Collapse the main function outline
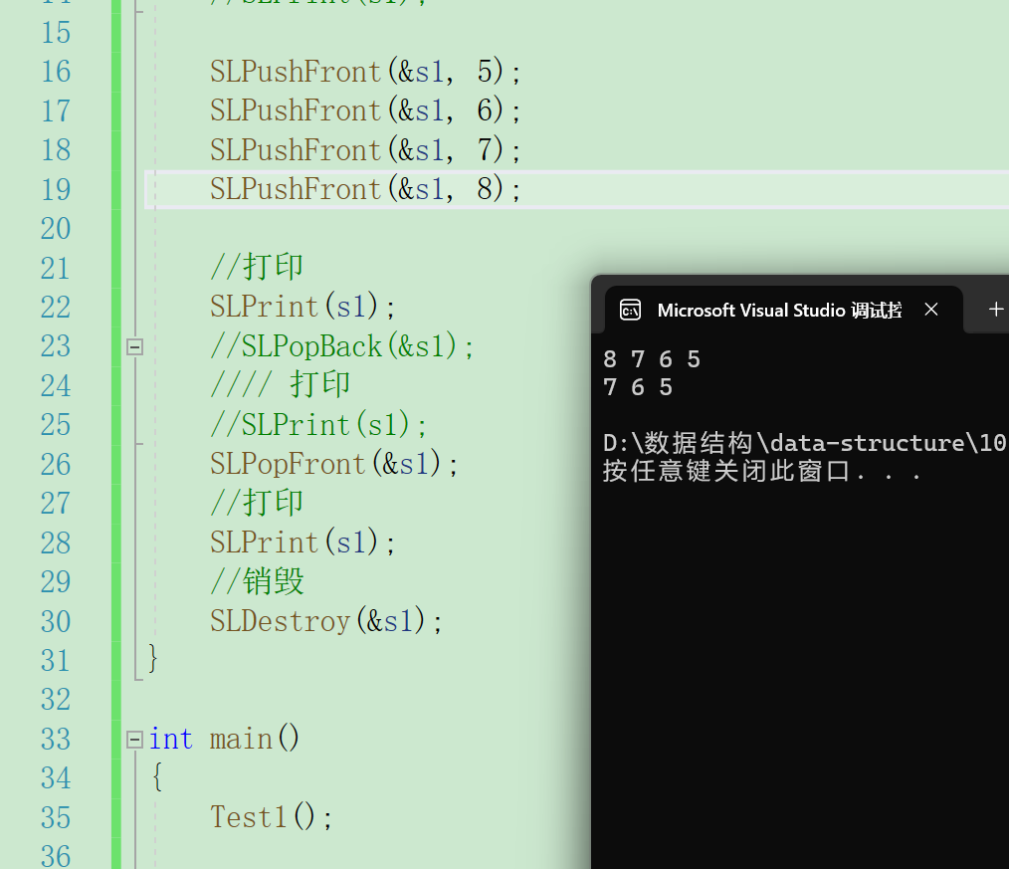The width and height of the screenshot is (1009, 869). click(134, 740)
